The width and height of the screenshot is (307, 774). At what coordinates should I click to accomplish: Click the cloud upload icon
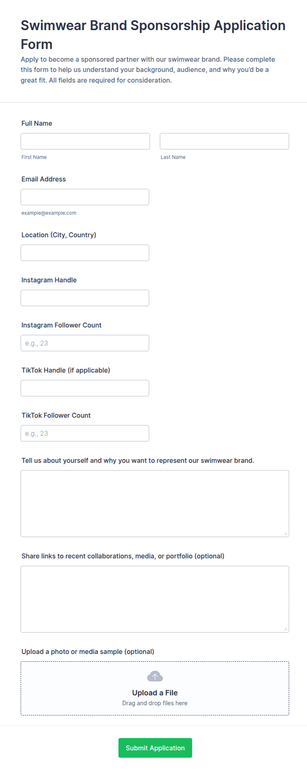click(155, 676)
